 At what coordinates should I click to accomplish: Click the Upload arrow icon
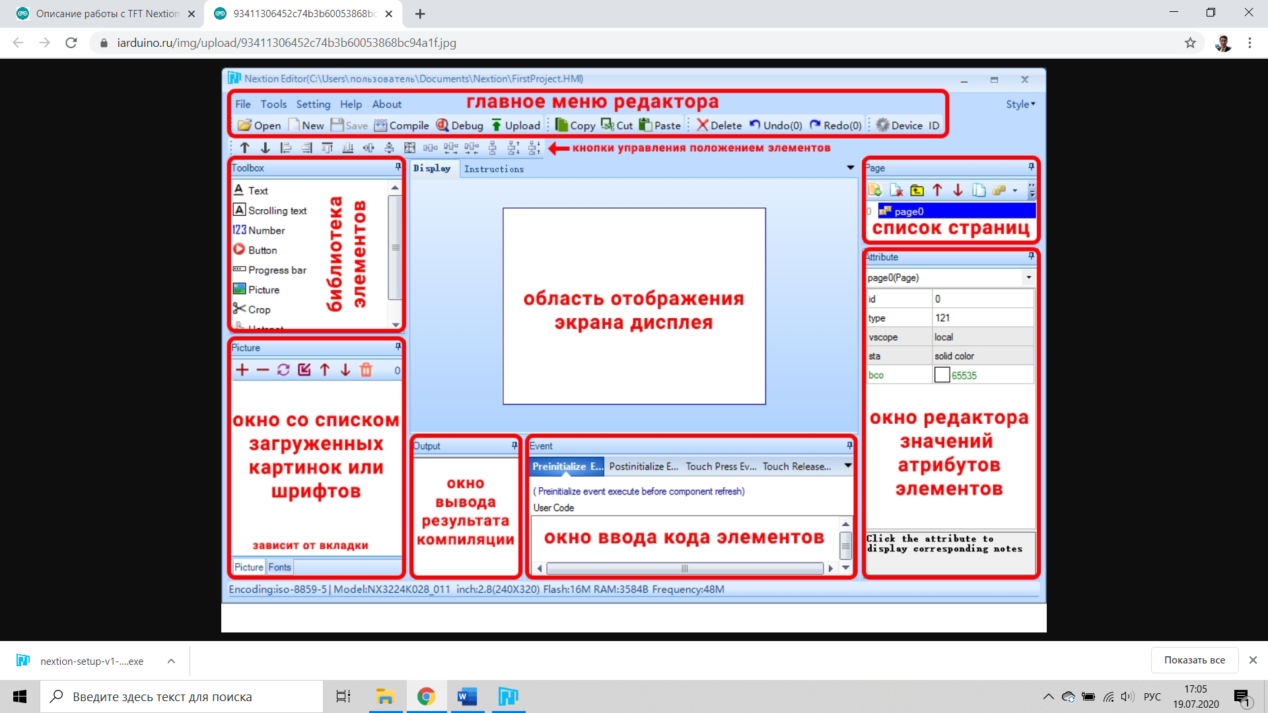click(x=497, y=125)
